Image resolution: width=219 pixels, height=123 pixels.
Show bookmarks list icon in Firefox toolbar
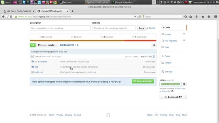tap(191, 17)
